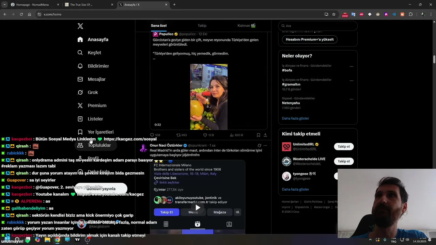Open Populicc profile name link
Screen dimensions: 436x245
[166, 34]
